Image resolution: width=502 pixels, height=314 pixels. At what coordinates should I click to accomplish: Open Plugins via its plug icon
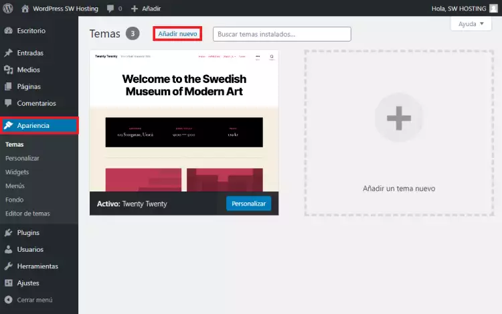click(9, 233)
